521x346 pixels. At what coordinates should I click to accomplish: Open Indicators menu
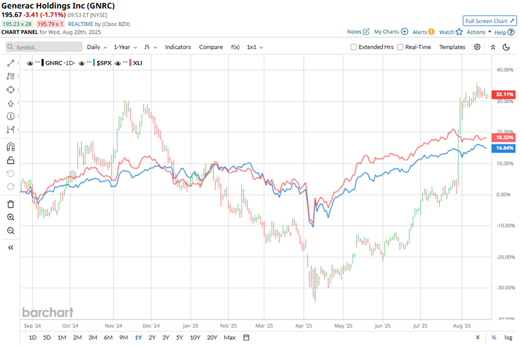pos(178,47)
